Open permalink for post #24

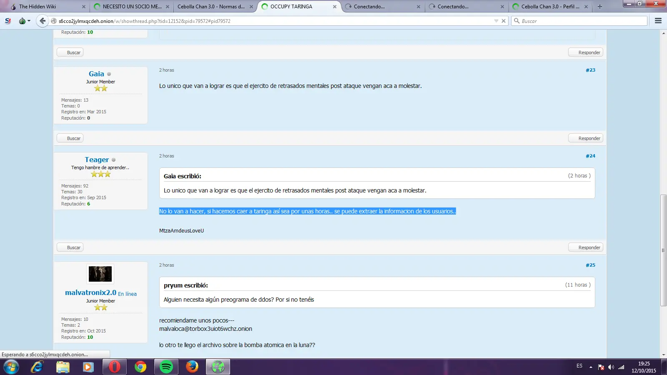pos(590,156)
